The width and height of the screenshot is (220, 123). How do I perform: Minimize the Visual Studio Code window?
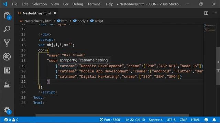coord(188,4)
